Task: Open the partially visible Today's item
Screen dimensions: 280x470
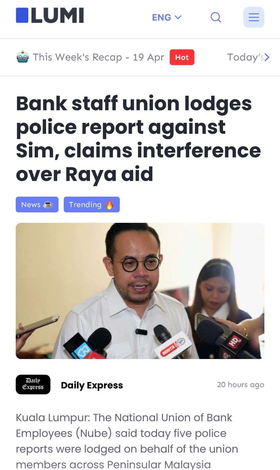Action: point(246,57)
